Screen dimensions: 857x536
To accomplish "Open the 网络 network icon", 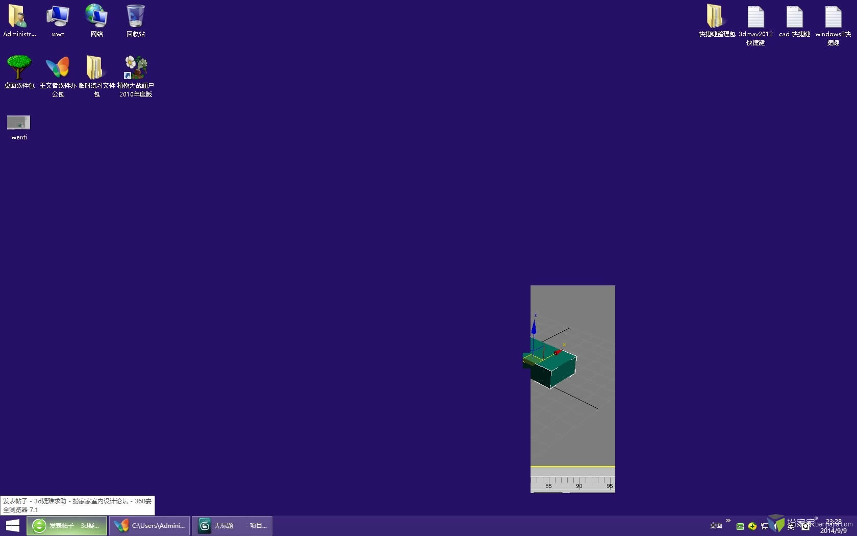I will [x=96, y=15].
